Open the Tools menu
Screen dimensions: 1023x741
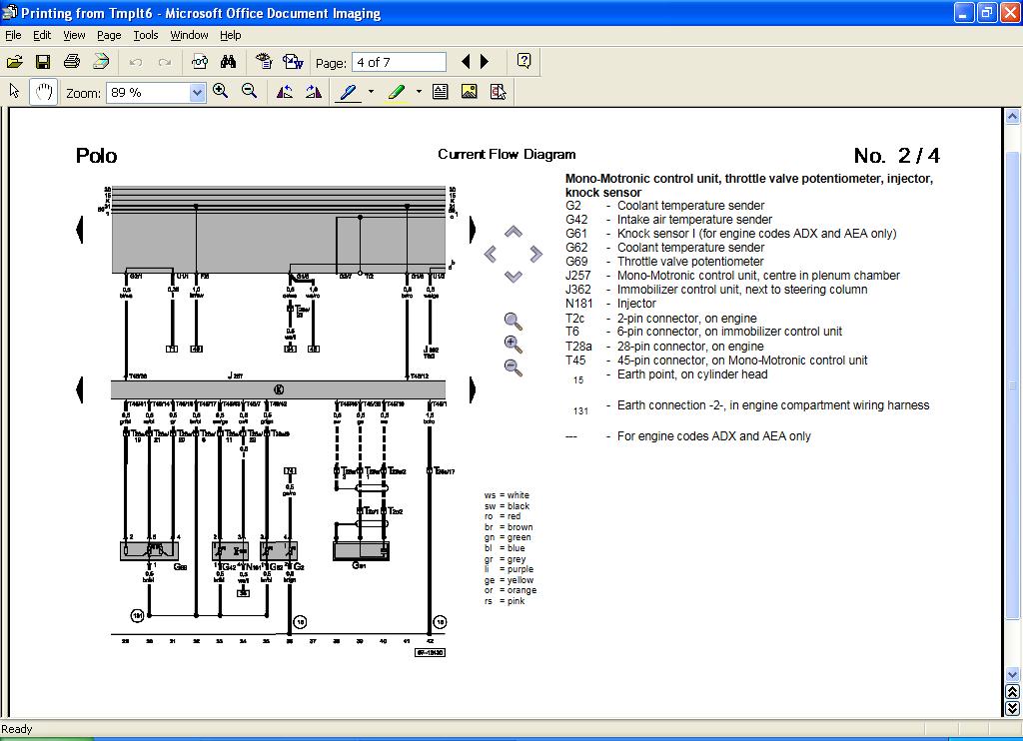(x=146, y=35)
